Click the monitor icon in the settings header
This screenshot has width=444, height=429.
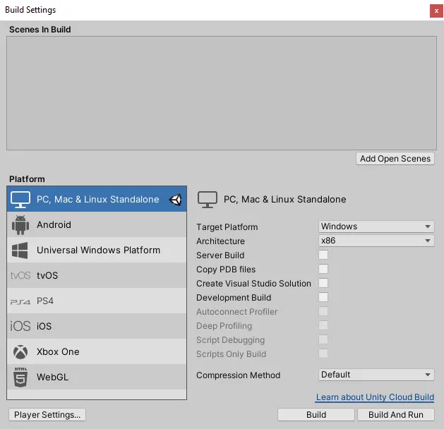pos(208,199)
